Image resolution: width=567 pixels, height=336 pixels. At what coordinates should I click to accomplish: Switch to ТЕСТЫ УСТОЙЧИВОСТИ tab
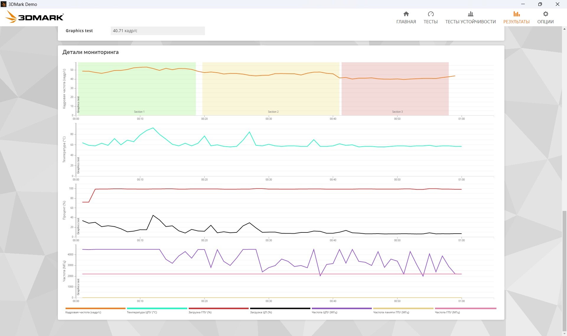pyautogui.click(x=470, y=22)
